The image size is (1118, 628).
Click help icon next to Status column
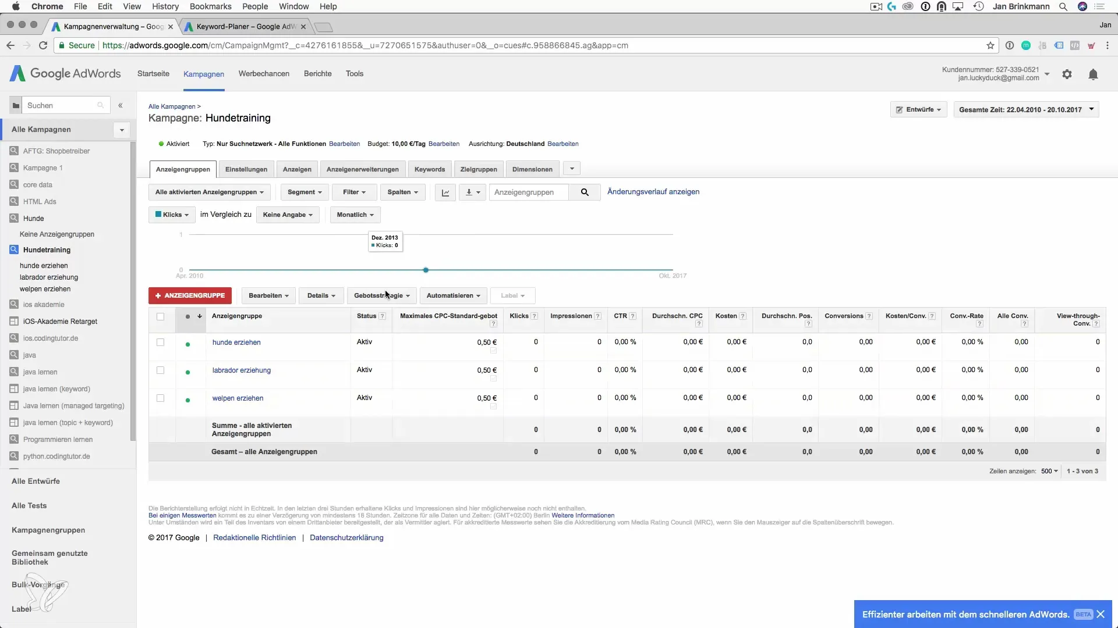[x=382, y=316]
